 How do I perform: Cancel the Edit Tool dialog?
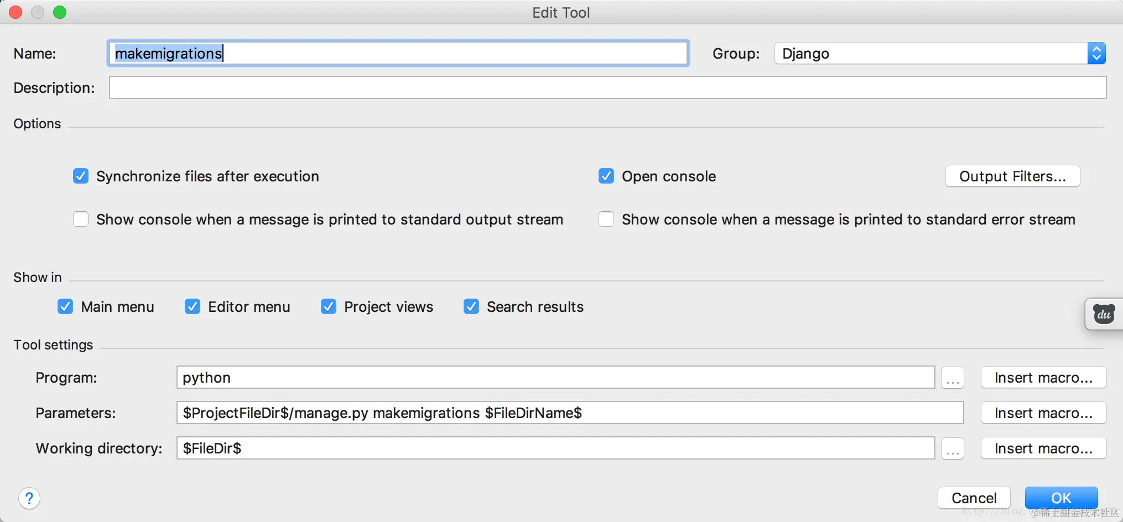point(974,498)
